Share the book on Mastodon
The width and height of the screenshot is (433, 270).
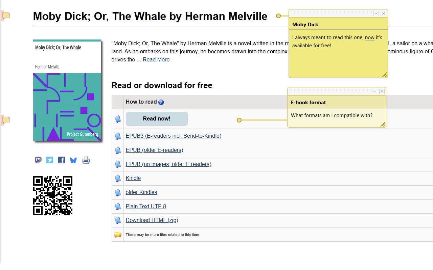tap(38, 160)
